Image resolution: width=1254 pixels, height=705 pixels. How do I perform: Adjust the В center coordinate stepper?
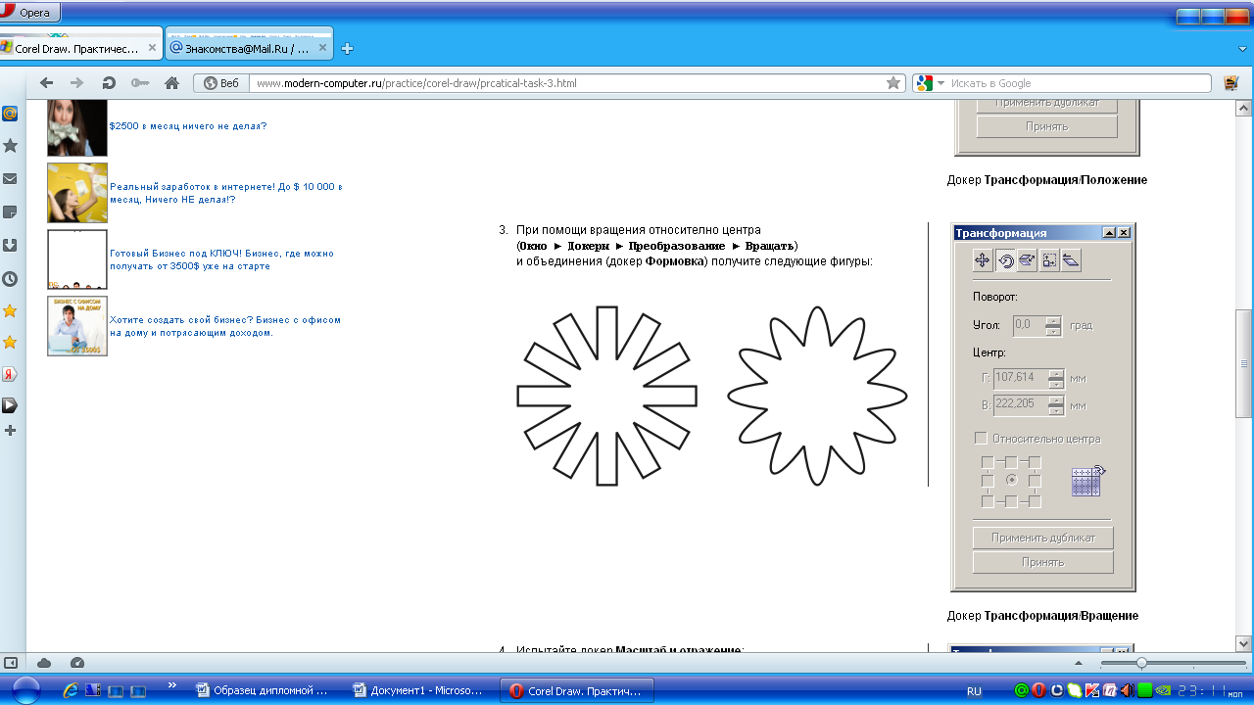point(1056,405)
